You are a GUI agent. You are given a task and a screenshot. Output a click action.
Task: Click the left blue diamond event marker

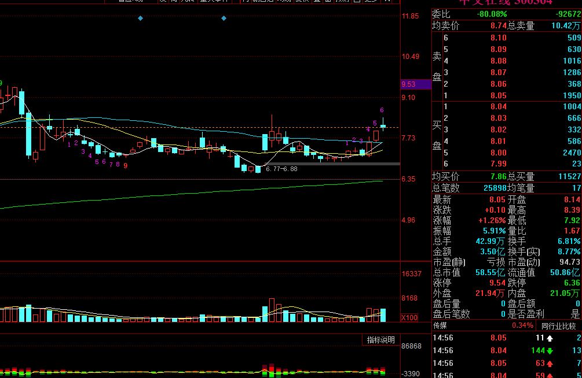tap(140, 18)
